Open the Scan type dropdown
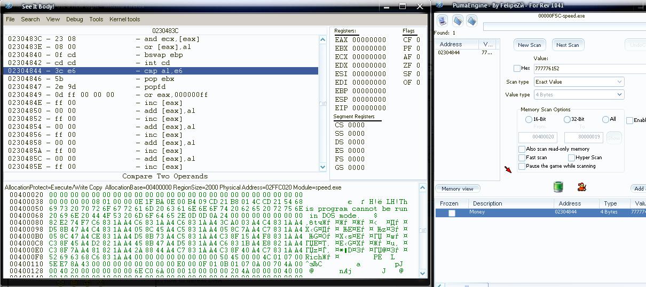Screen dimensions: 646x287 tap(579, 82)
